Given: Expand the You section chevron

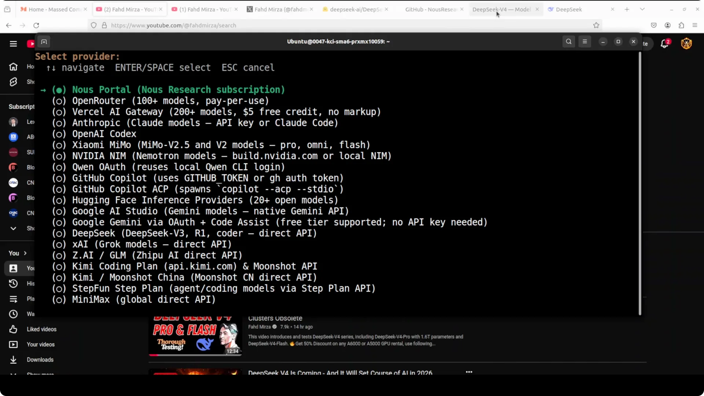Looking at the screenshot, I should click(25, 253).
